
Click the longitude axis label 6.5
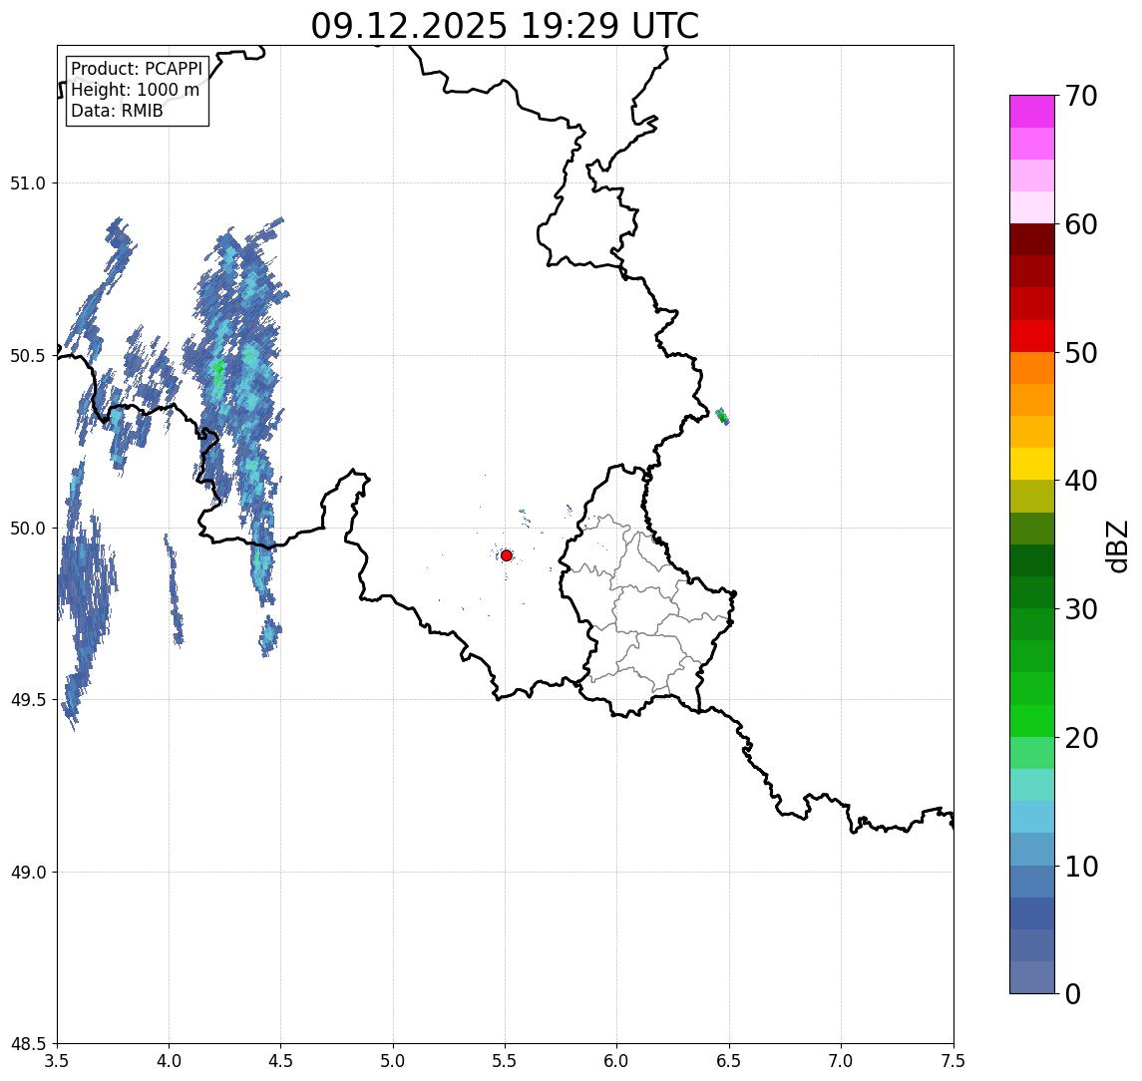point(729,1061)
